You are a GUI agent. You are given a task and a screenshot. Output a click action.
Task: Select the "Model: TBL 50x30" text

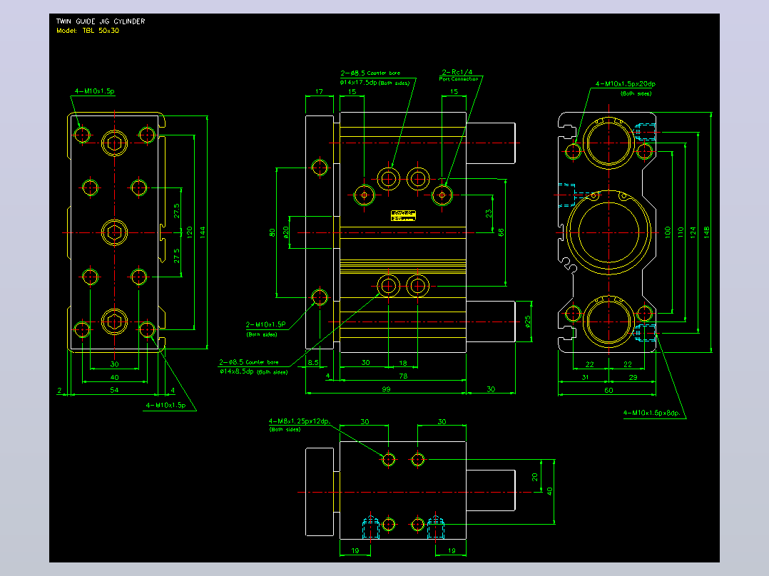(x=88, y=31)
